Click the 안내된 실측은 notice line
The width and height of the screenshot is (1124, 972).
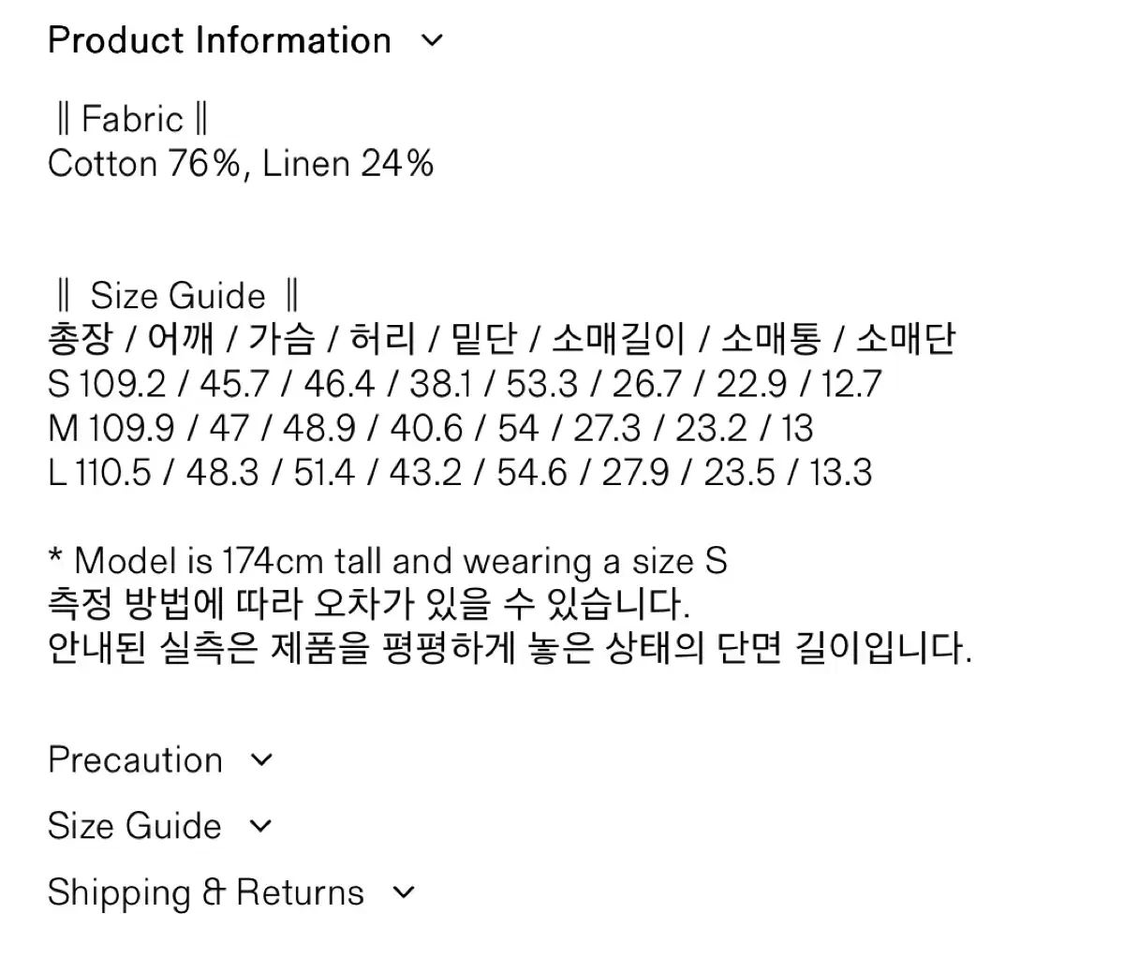pyautogui.click(x=509, y=648)
